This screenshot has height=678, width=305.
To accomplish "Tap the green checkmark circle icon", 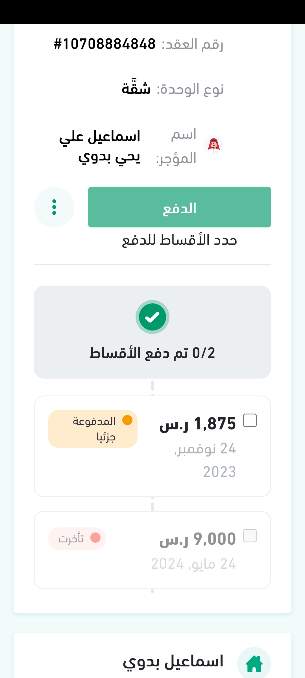I will [x=152, y=317].
